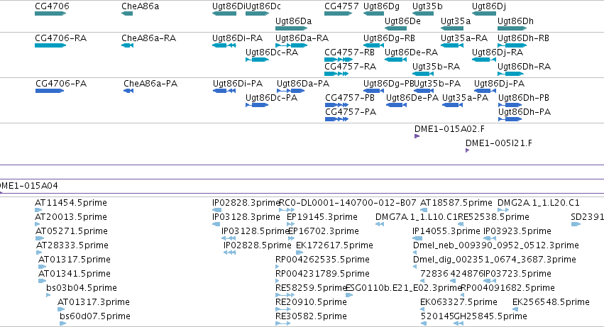
Task: Open protein Ugt86Dh-PA
Action: click(510, 119)
